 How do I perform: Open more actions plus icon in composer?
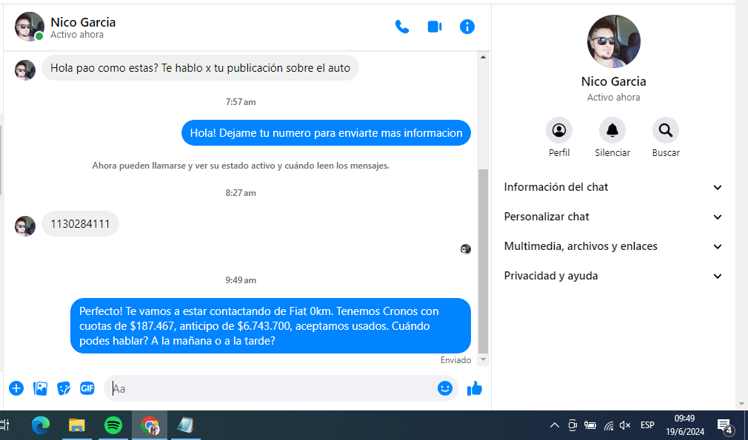(x=16, y=388)
